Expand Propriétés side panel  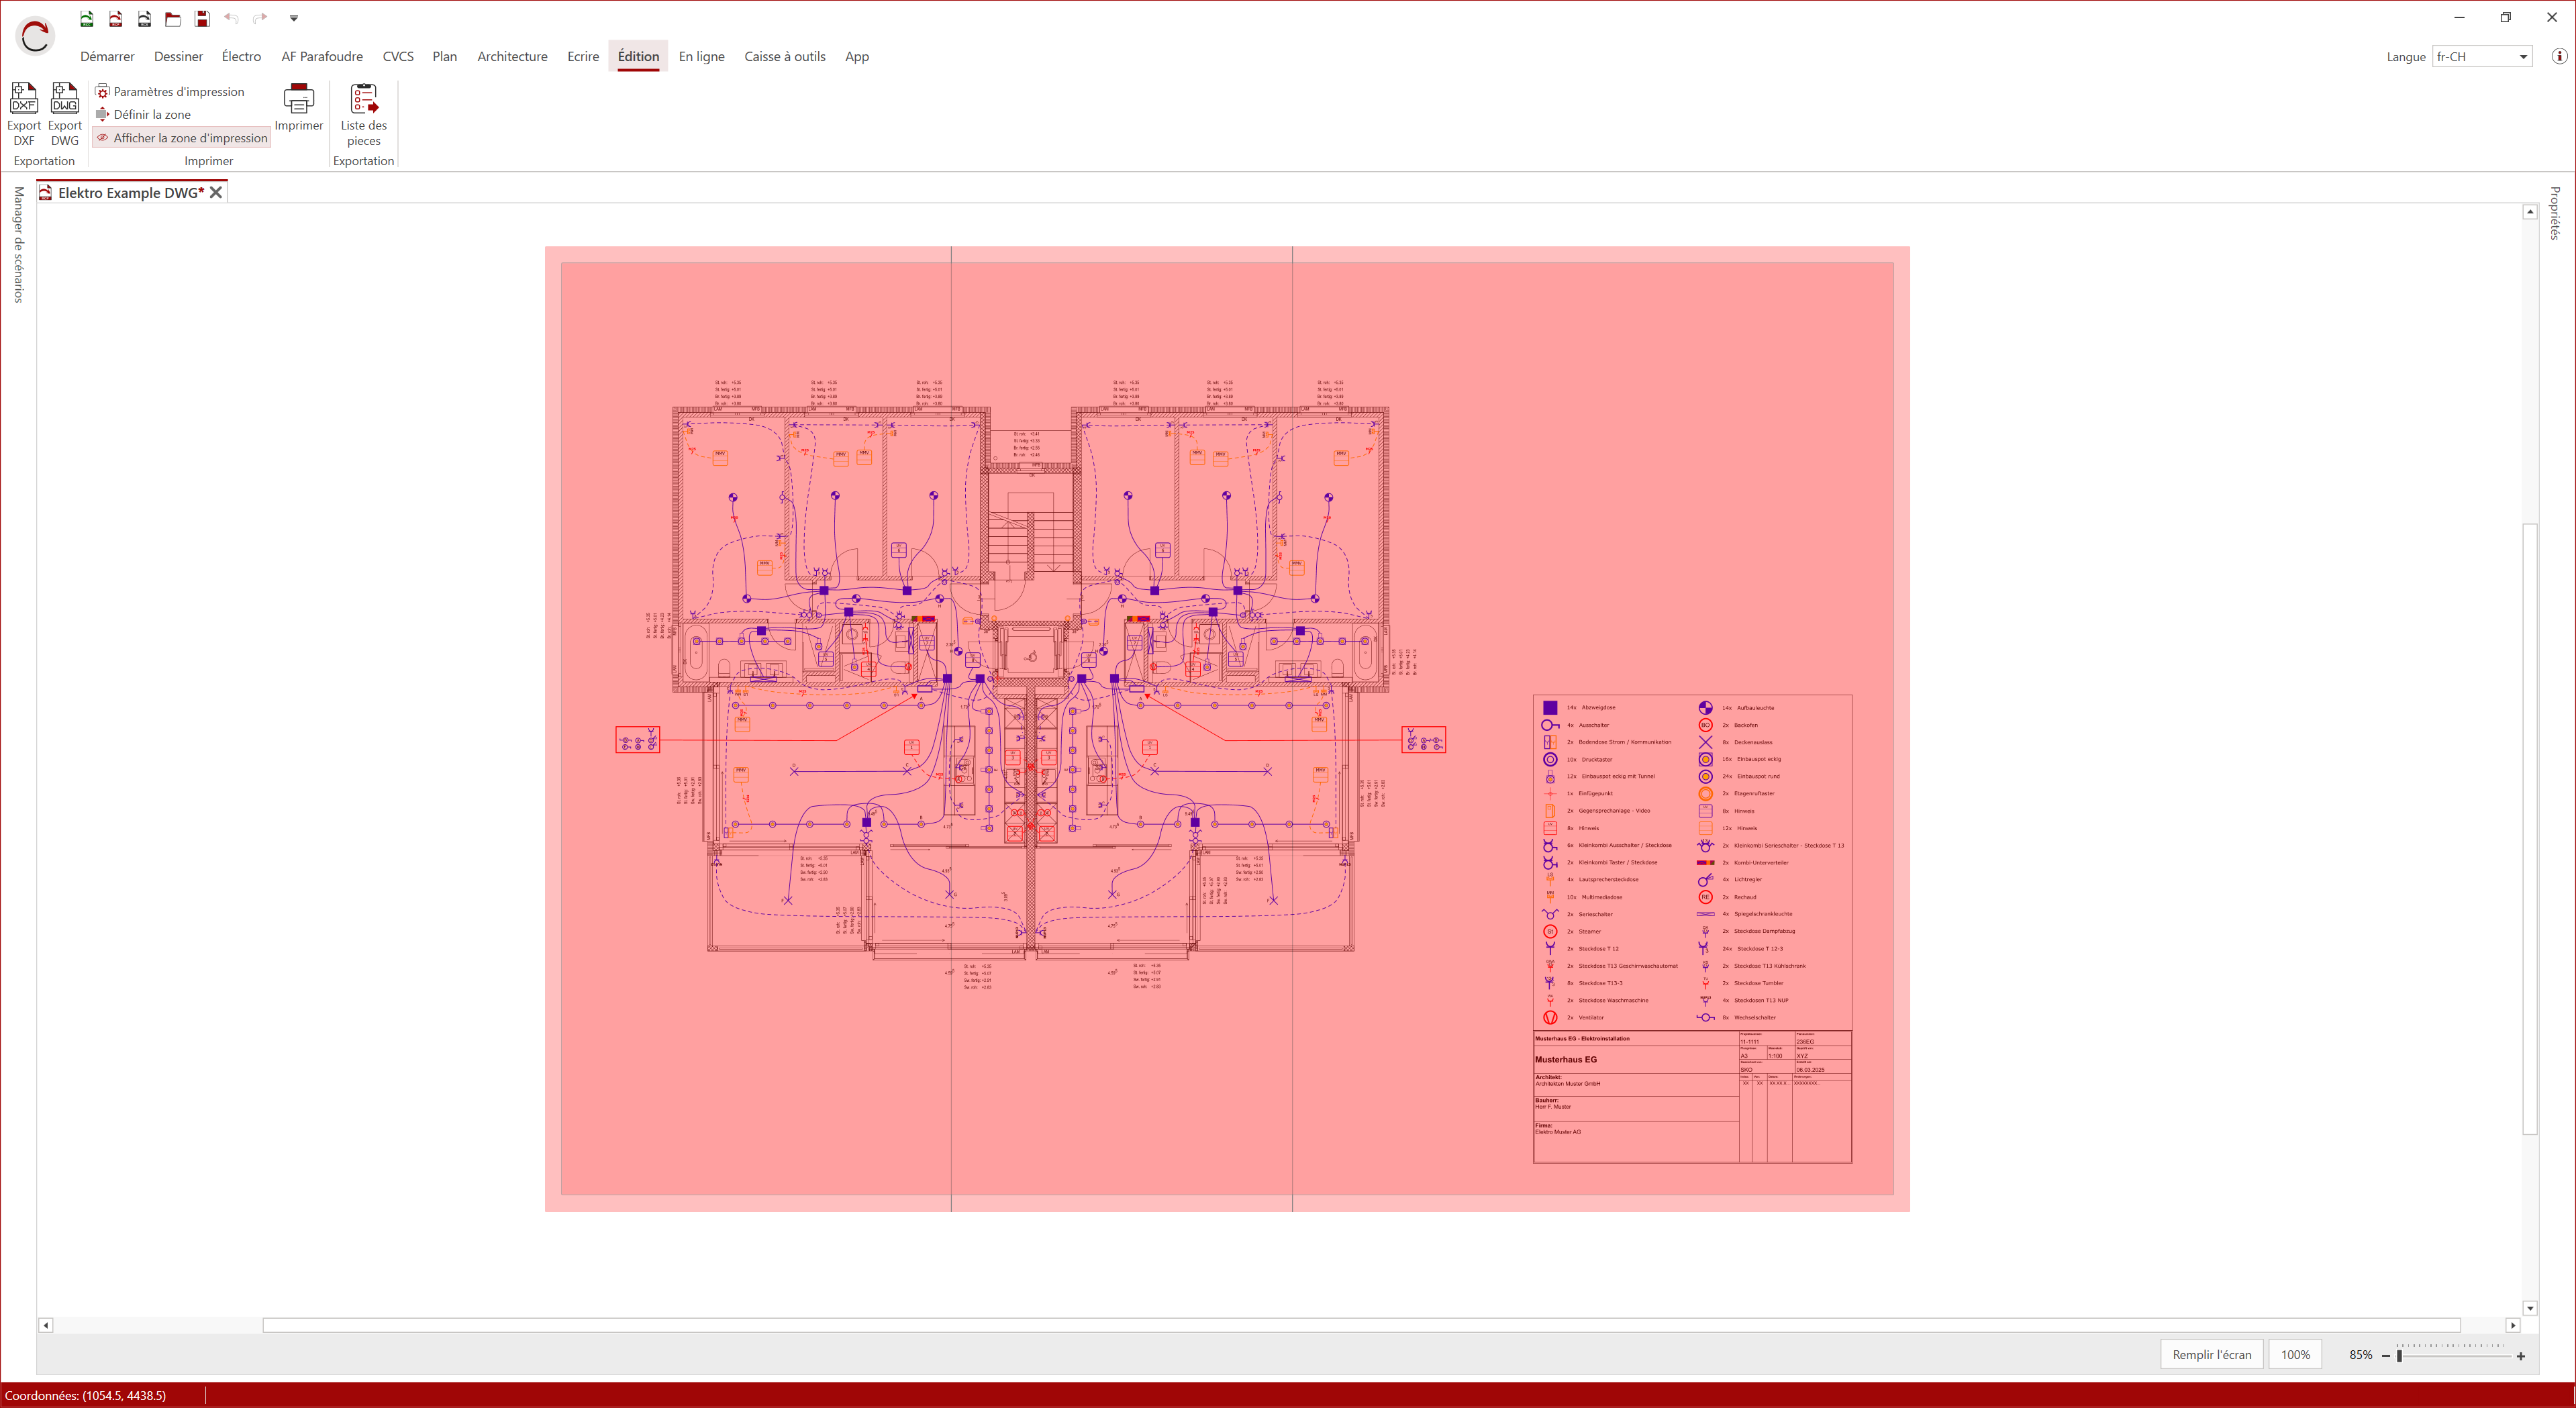point(2555,213)
